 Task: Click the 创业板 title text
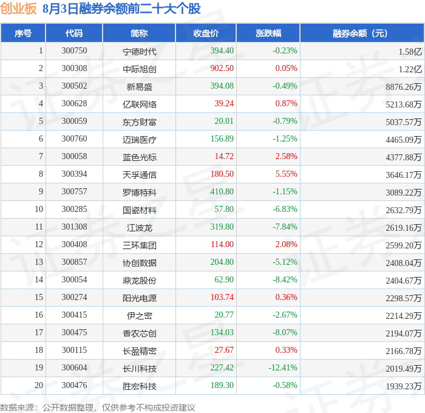[18, 9]
